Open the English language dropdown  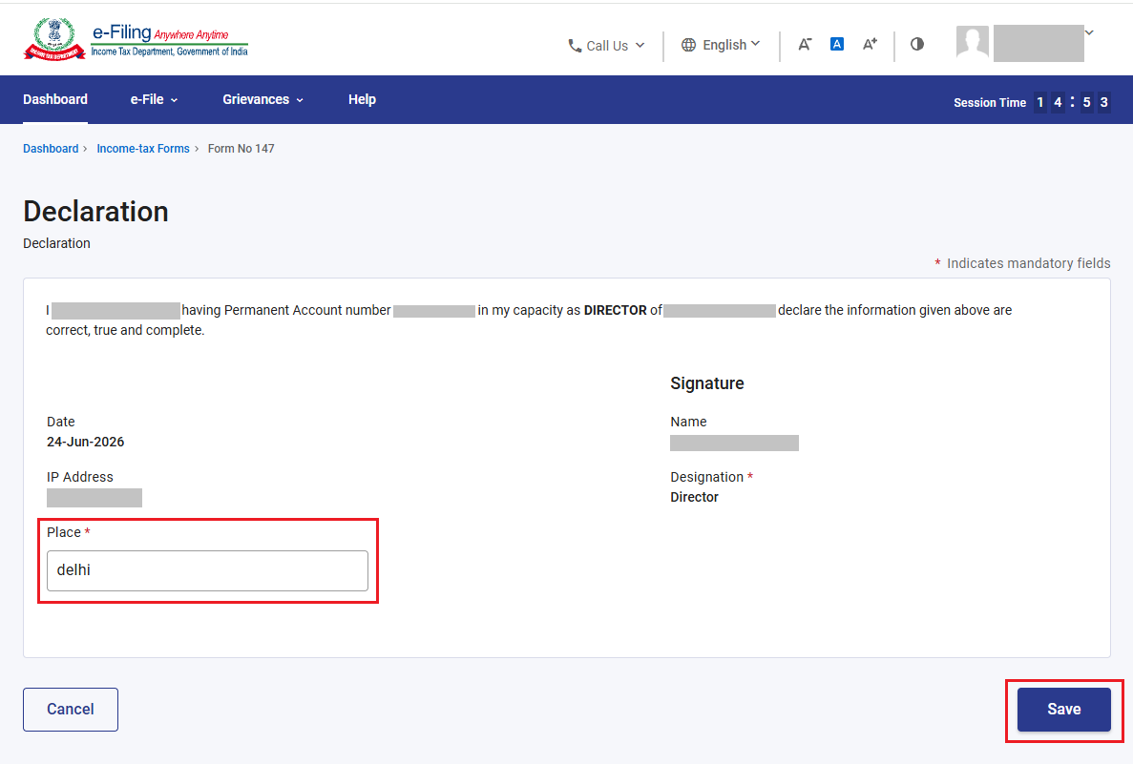coord(721,45)
